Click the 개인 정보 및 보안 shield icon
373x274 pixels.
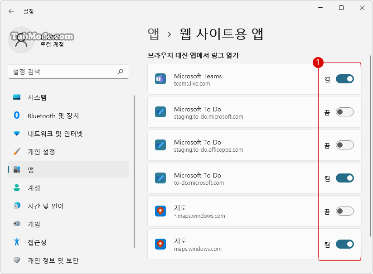[x=17, y=260]
